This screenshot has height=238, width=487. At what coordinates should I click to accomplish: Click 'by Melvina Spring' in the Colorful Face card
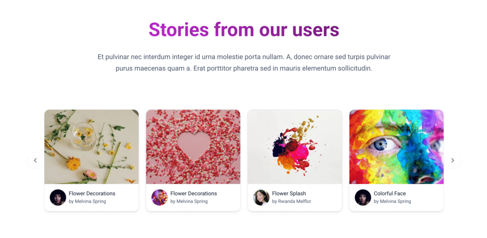pos(392,201)
